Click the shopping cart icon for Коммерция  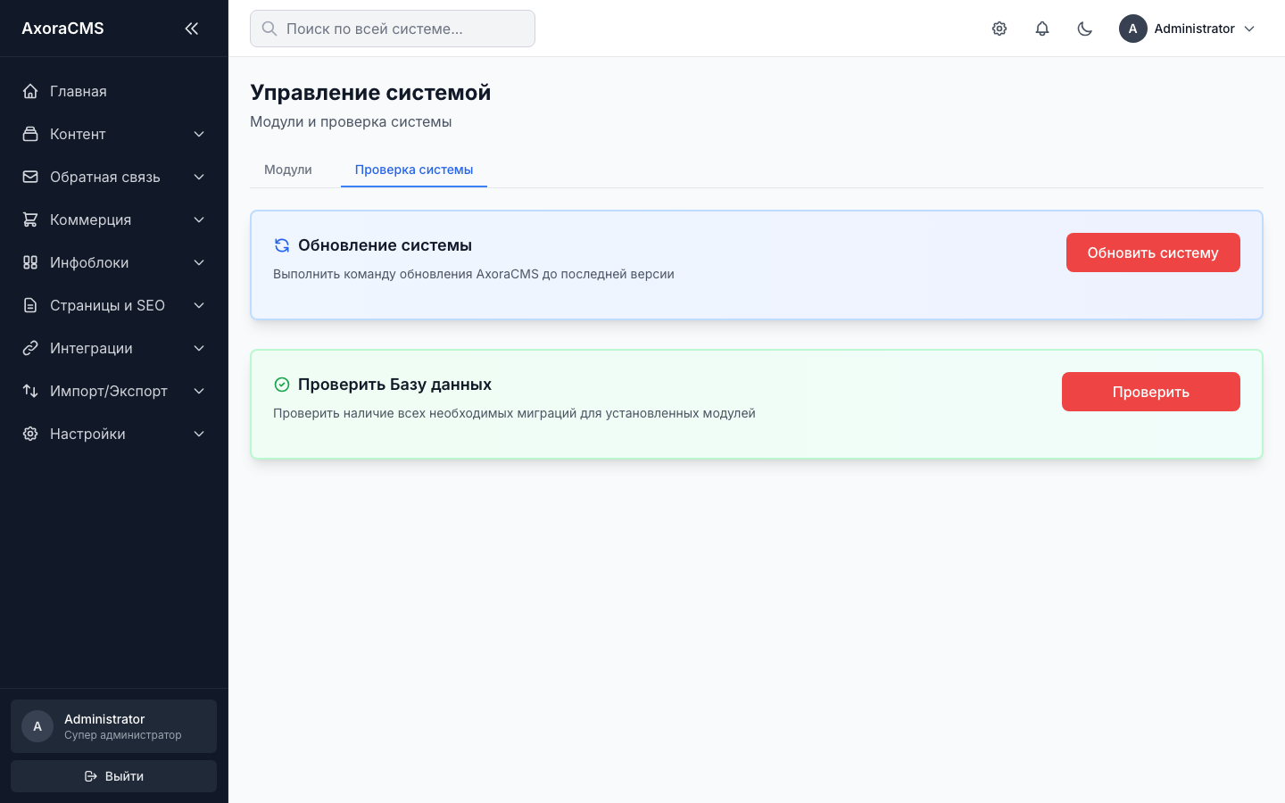click(x=30, y=219)
